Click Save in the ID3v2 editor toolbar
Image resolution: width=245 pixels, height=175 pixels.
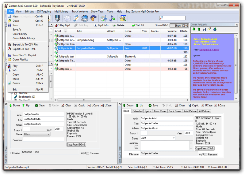153,106
